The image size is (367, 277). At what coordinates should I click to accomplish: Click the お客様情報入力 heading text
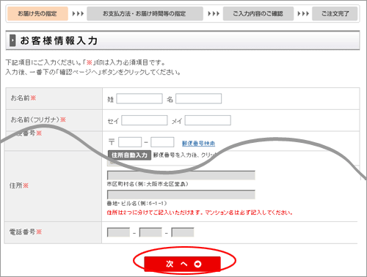[x=59, y=40]
